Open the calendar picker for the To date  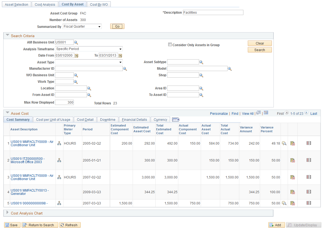(x=120, y=55)
